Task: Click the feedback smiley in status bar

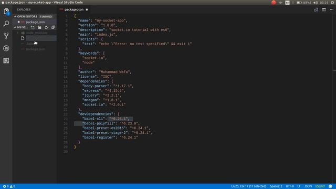Action: [x=330, y=186]
